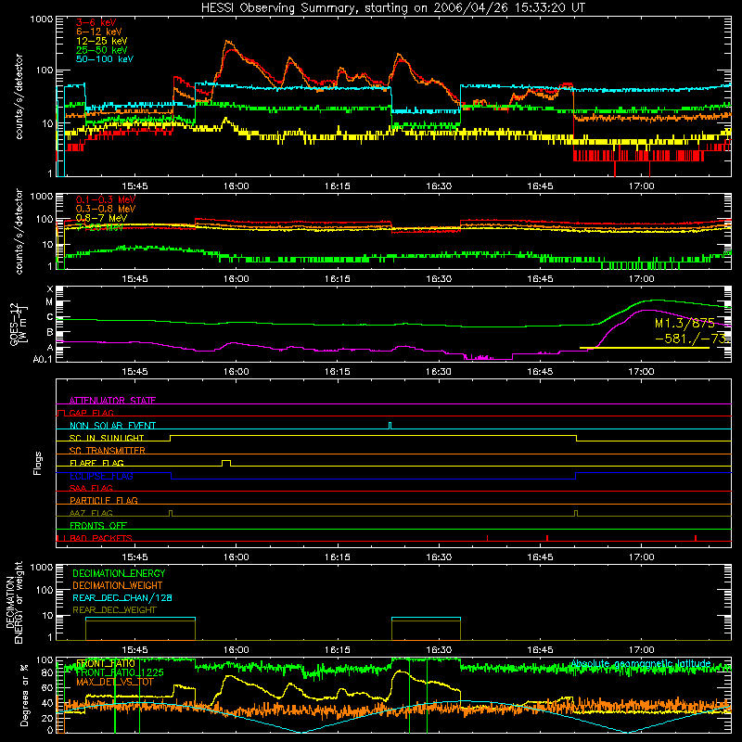Click the 17:00 tick label under the GOES panel
Viewport: 742px width, 742px height.
click(x=641, y=372)
